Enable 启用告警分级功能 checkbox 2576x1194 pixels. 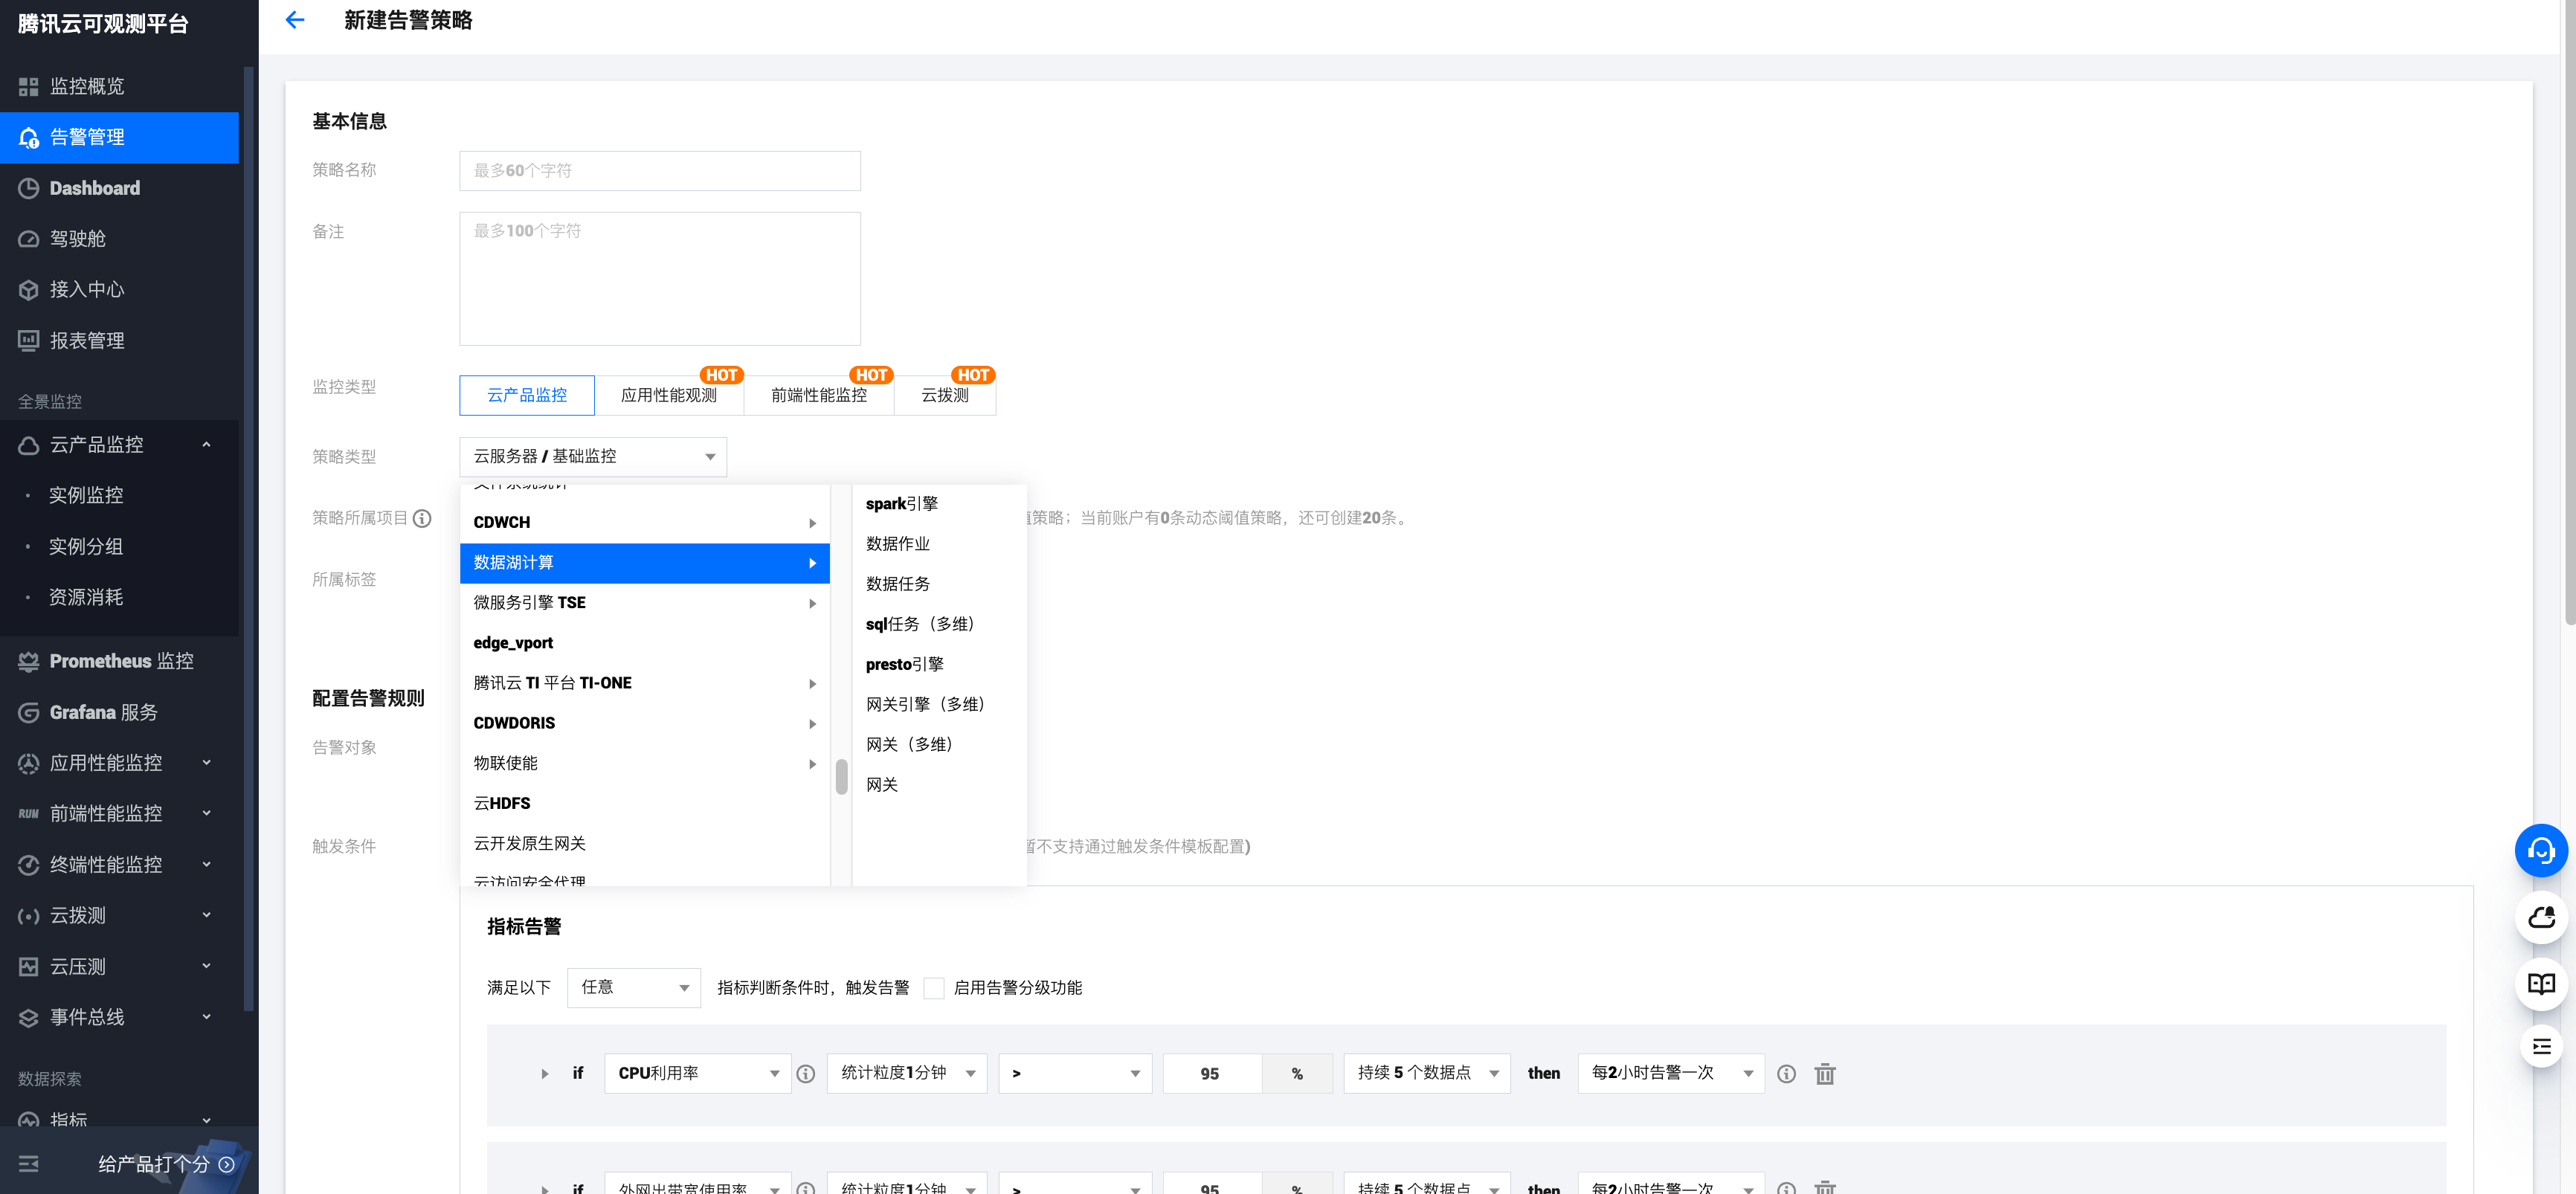point(933,988)
